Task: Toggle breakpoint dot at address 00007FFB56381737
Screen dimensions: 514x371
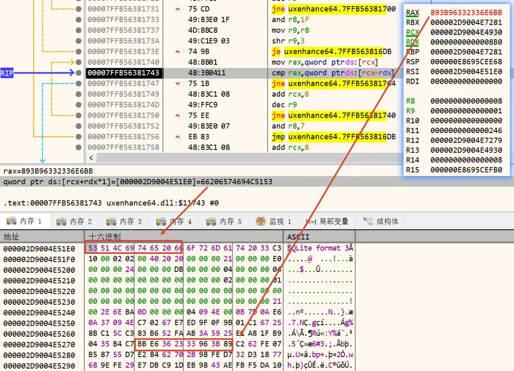Action: [x=79, y=30]
